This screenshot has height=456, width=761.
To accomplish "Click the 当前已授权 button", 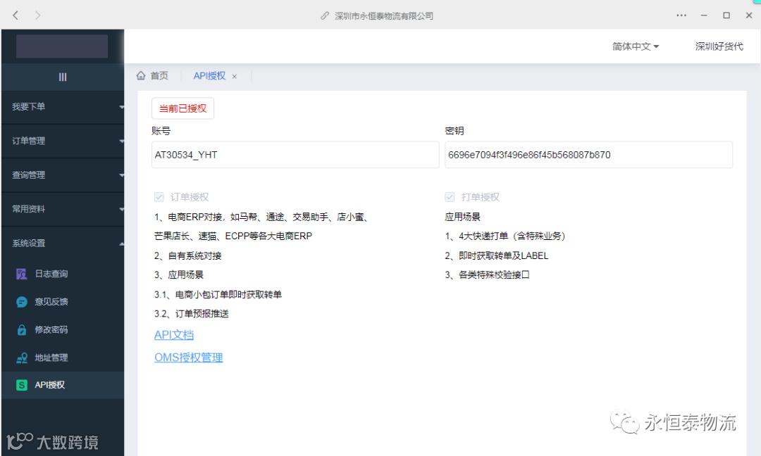I will [x=182, y=108].
